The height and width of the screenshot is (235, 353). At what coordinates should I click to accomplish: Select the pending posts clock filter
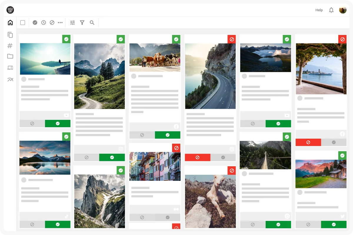[x=44, y=23]
